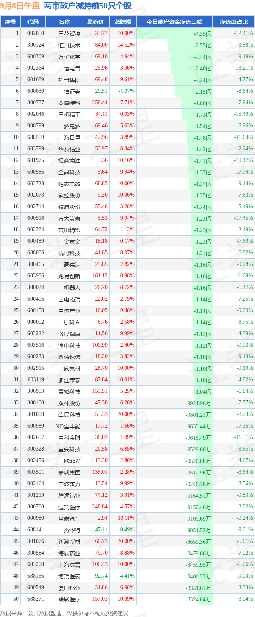Click the price 161.12 for 兆易创新
255x617 pixels.
[x=100, y=276]
